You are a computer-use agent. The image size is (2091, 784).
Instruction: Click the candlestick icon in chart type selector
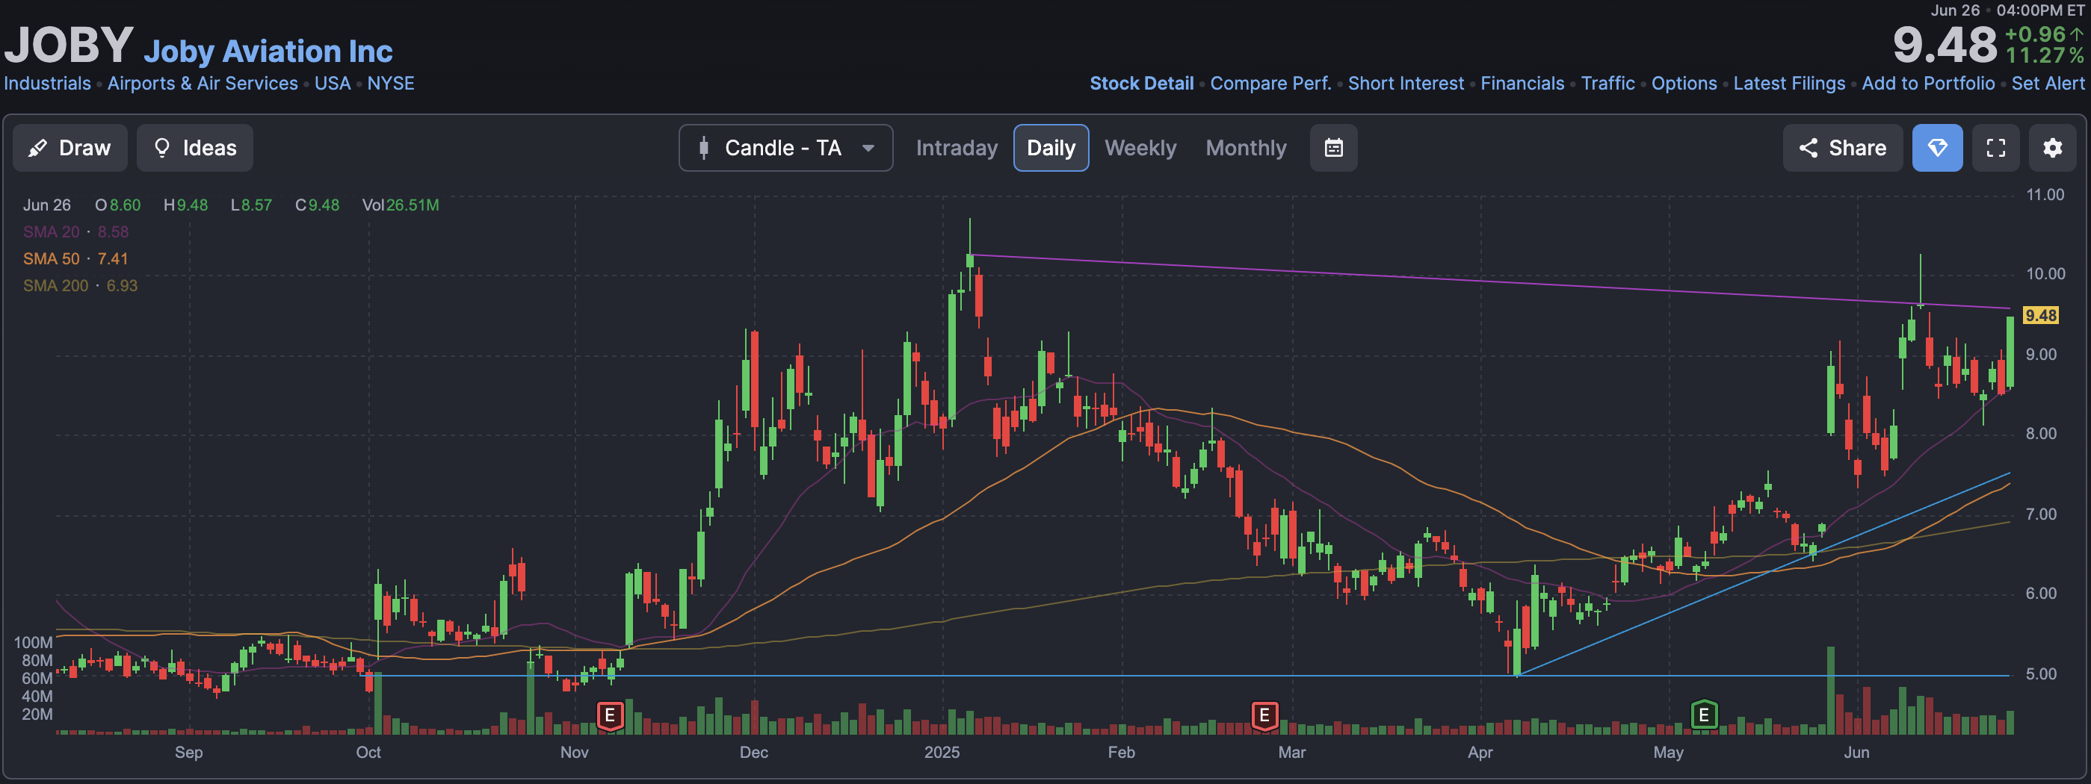[x=704, y=148]
